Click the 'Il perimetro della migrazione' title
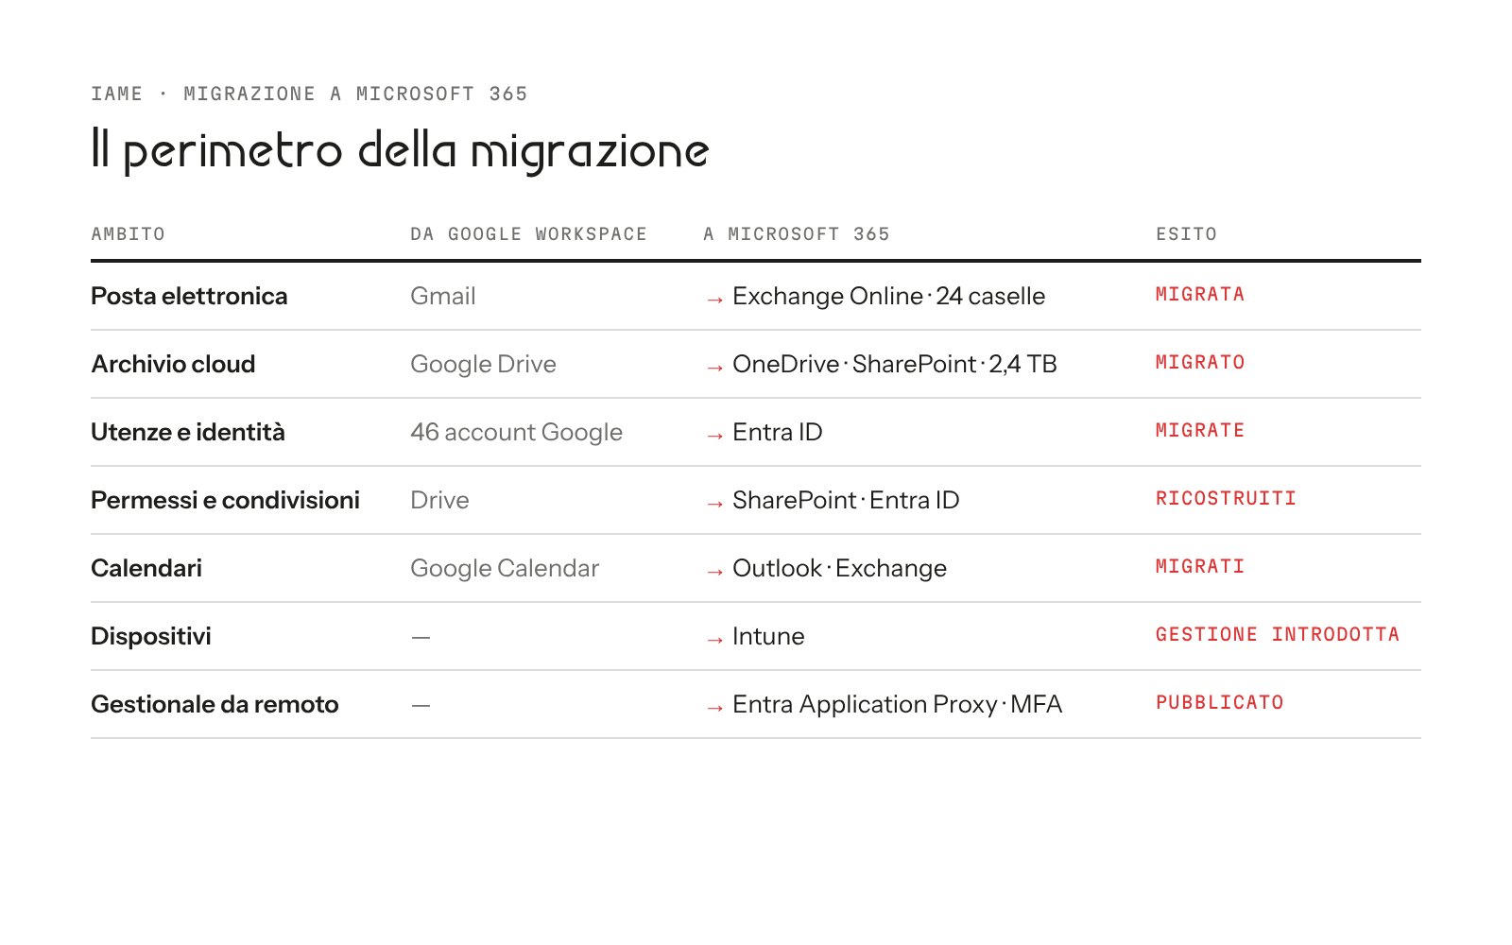Viewport: 1512px width, 945px height. point(400,149)
